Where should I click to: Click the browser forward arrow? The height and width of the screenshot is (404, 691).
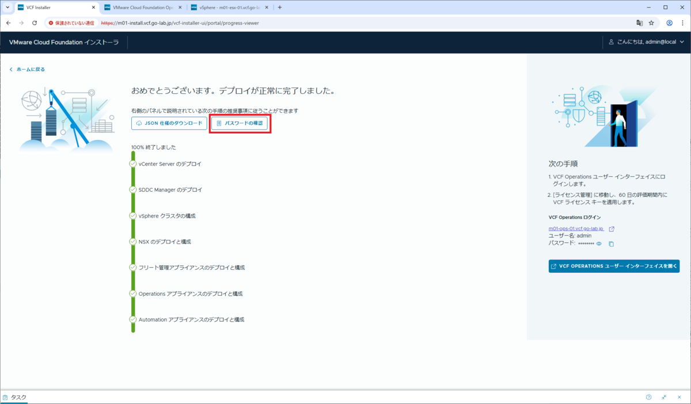21,23
